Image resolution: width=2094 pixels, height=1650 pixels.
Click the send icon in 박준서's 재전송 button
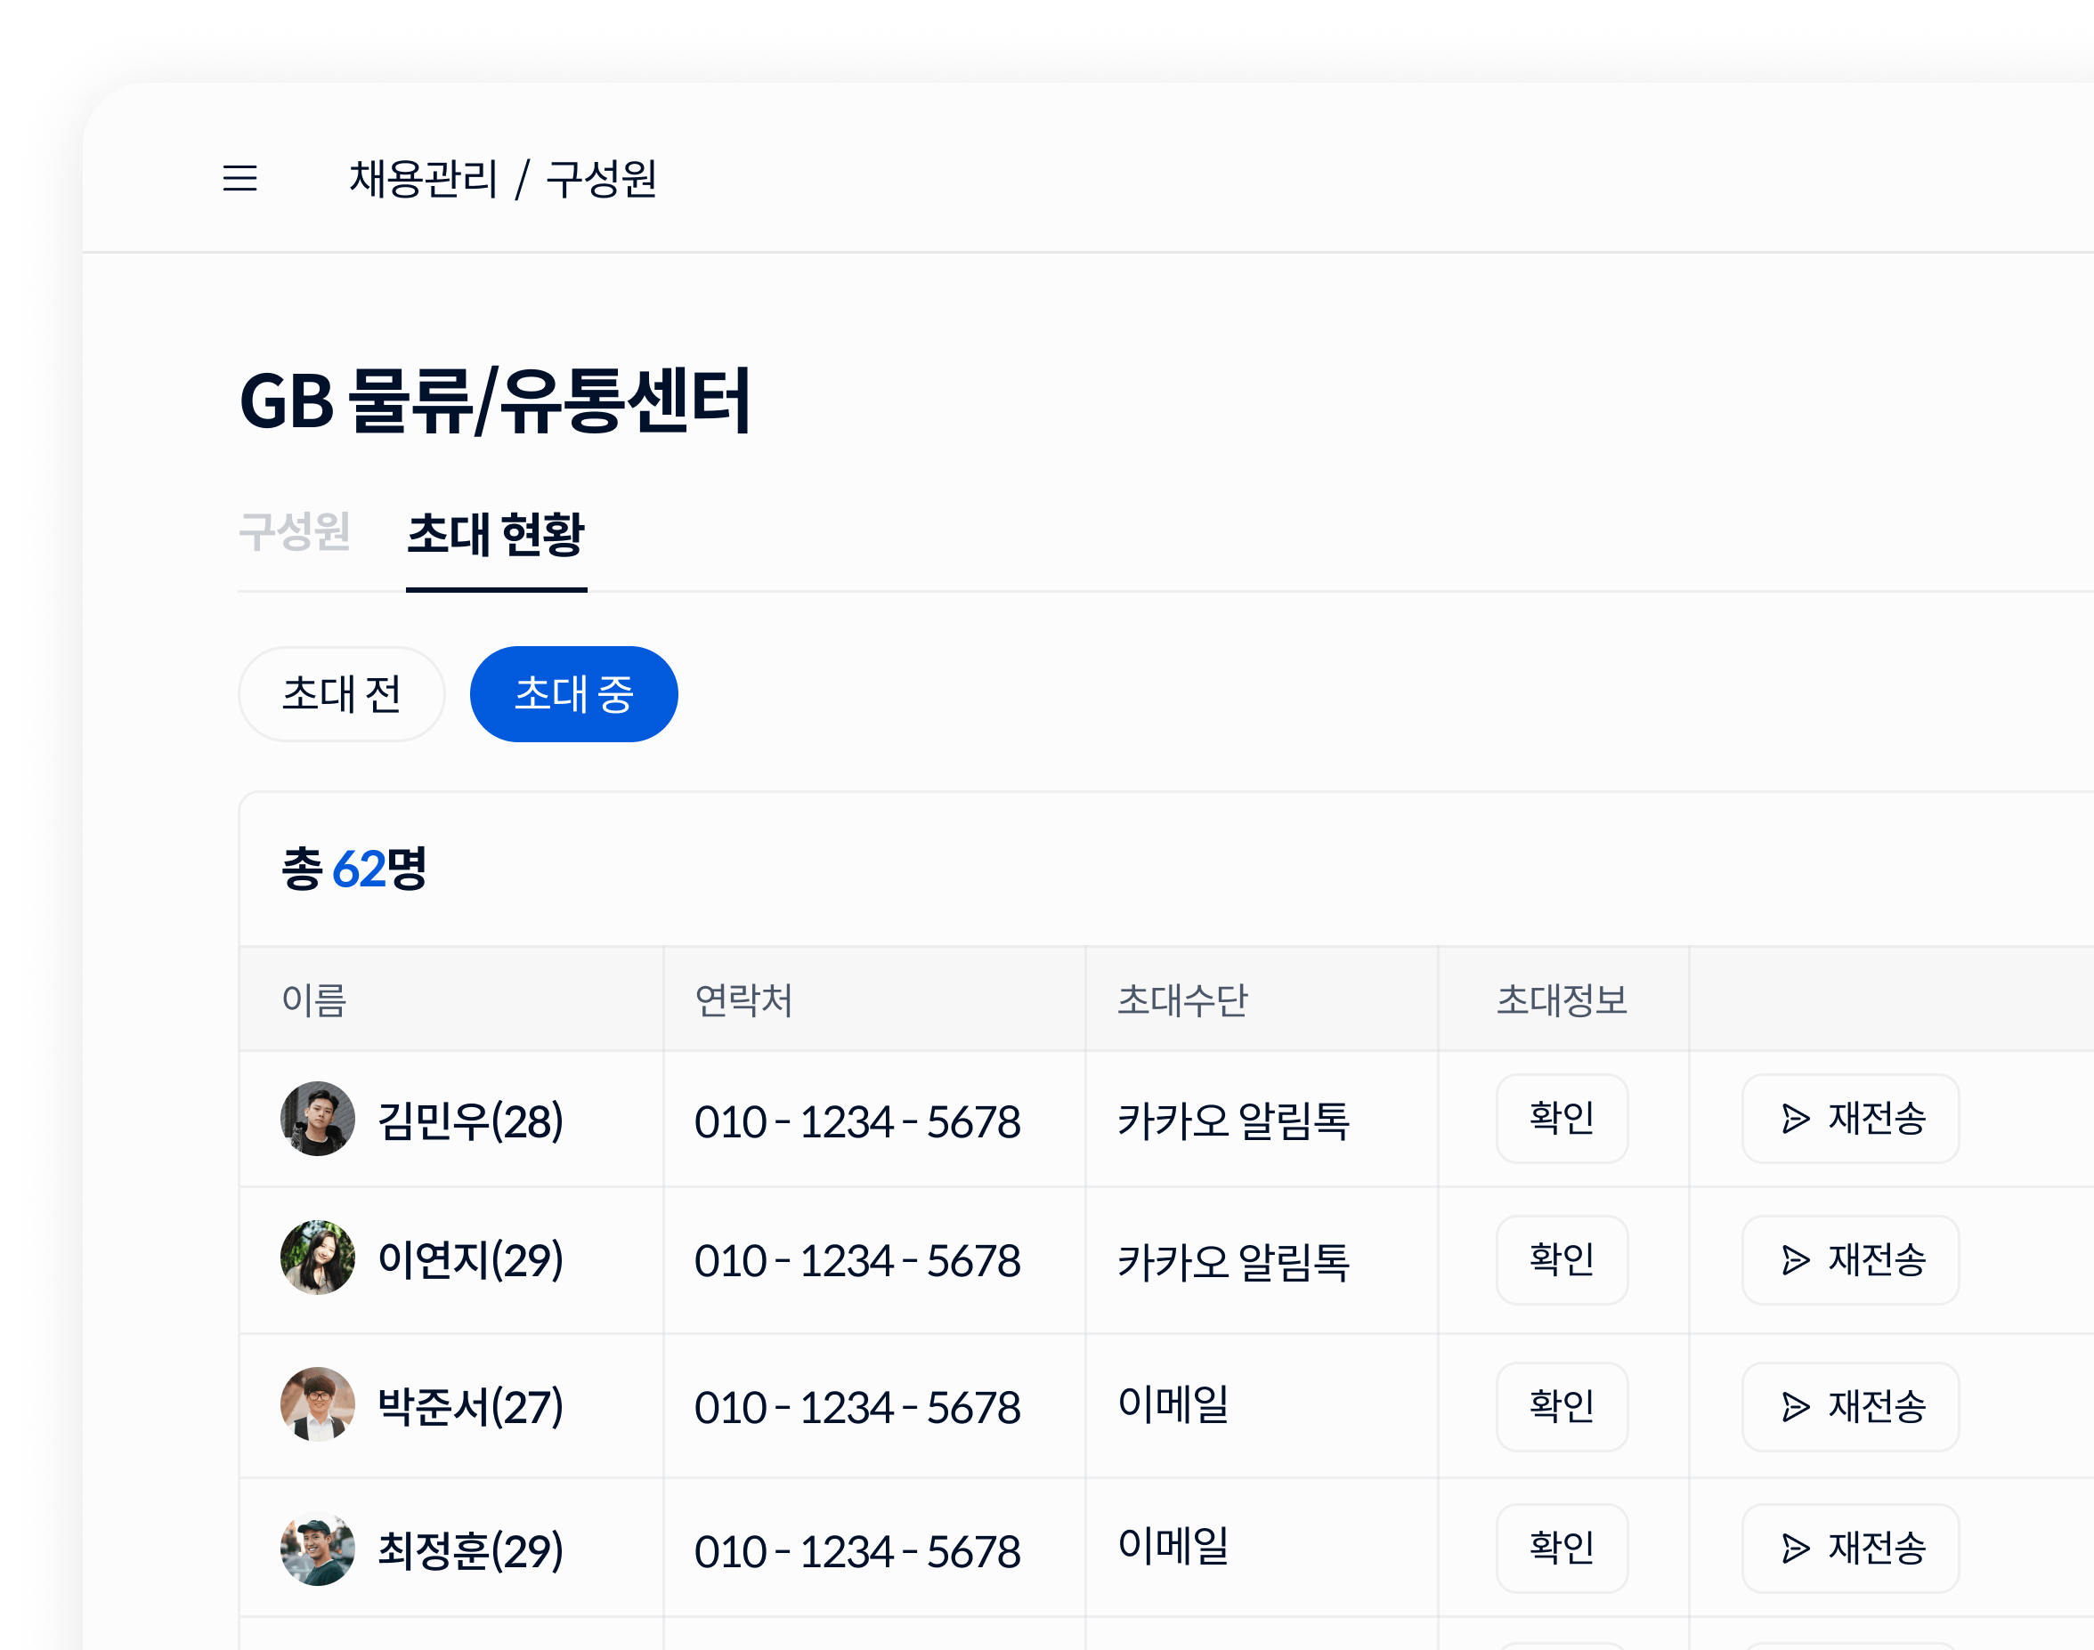tap(1796, 1406)
